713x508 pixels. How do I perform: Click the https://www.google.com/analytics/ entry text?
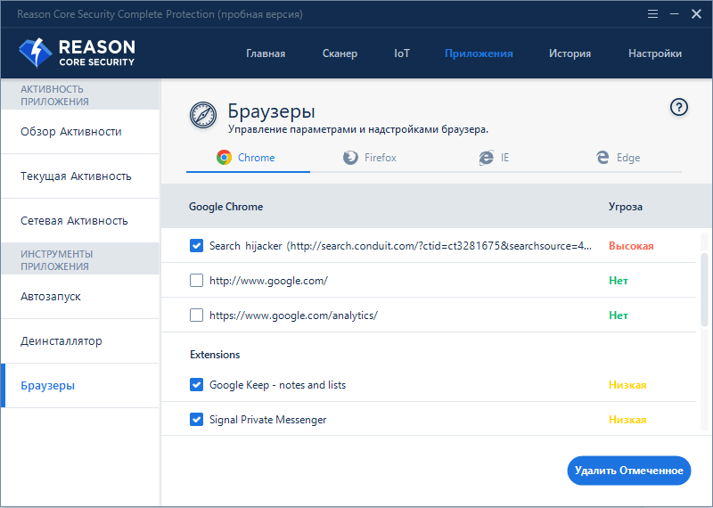pos(294,315)
